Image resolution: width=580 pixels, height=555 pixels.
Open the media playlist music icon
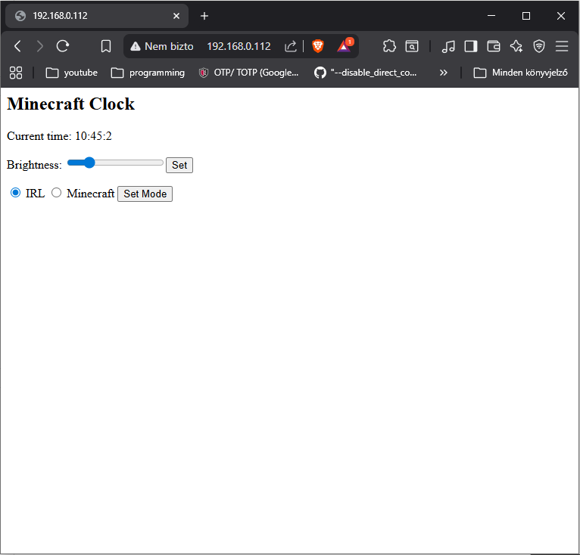(448, 46)
